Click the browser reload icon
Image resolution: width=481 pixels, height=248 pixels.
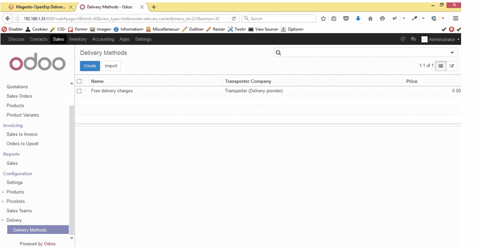click(234, 19)
